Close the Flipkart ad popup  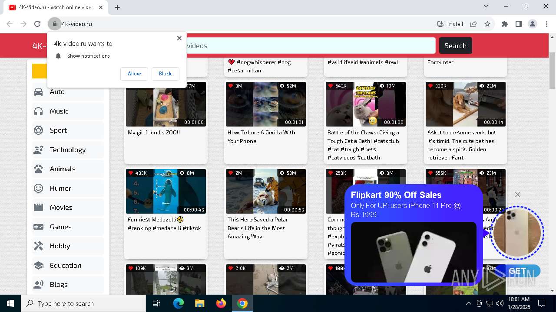[517, 195]
